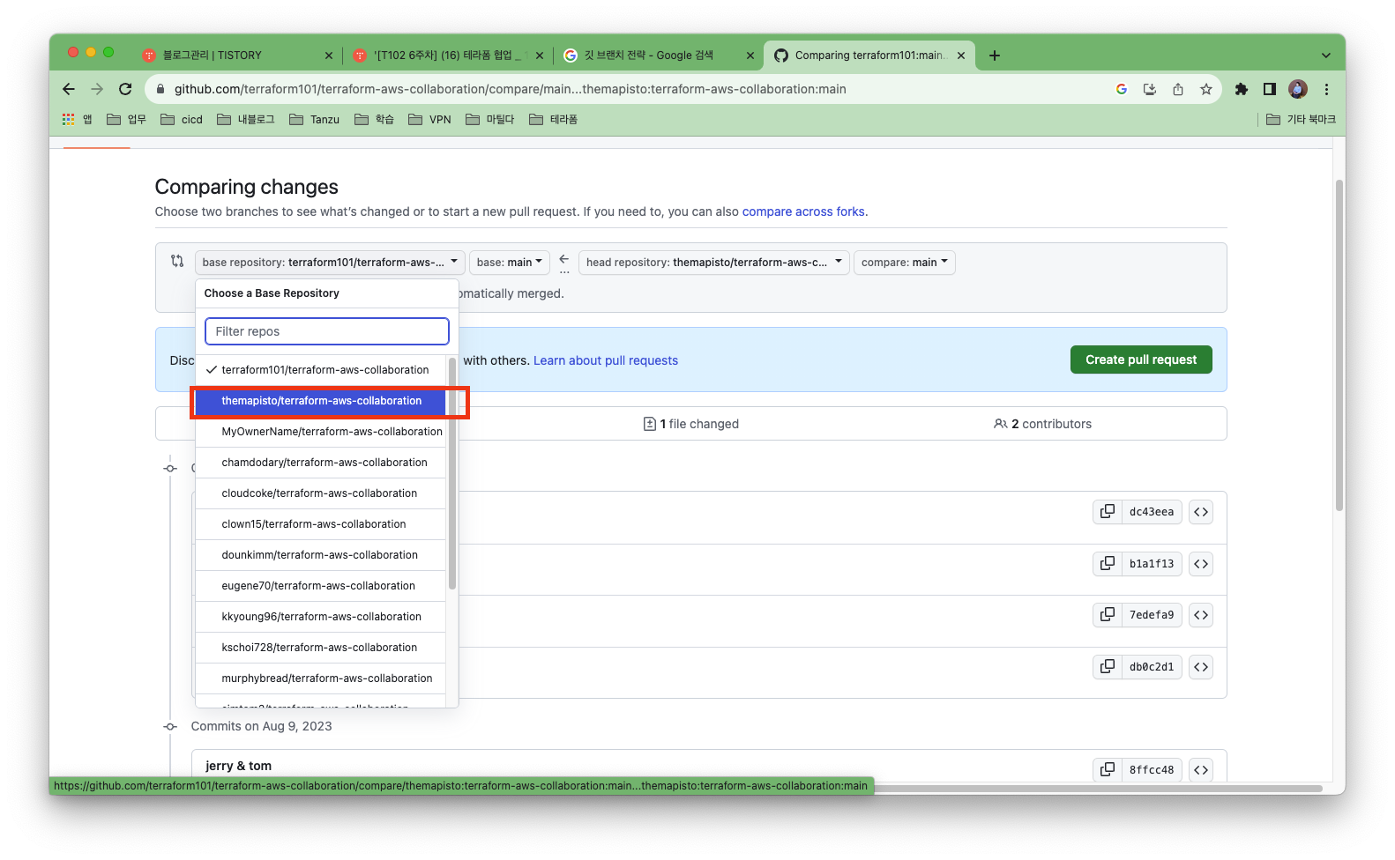This screenshot has height=860, width=1395.
Task: Choose kkyoung96/terraform-aws-collaboration
Action: pyautogui.click(x=321, y=617)
